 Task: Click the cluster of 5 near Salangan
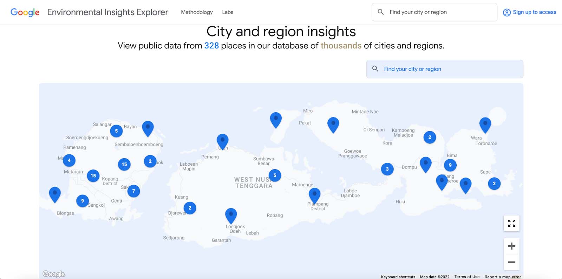(x=116, y=131)
